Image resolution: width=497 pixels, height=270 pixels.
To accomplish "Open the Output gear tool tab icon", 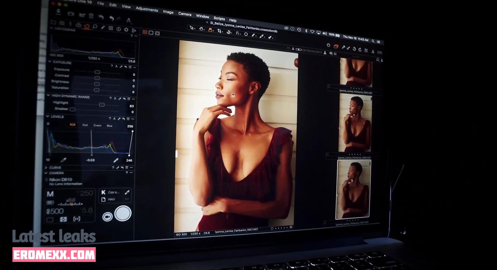I will click(x=126, y=30).
